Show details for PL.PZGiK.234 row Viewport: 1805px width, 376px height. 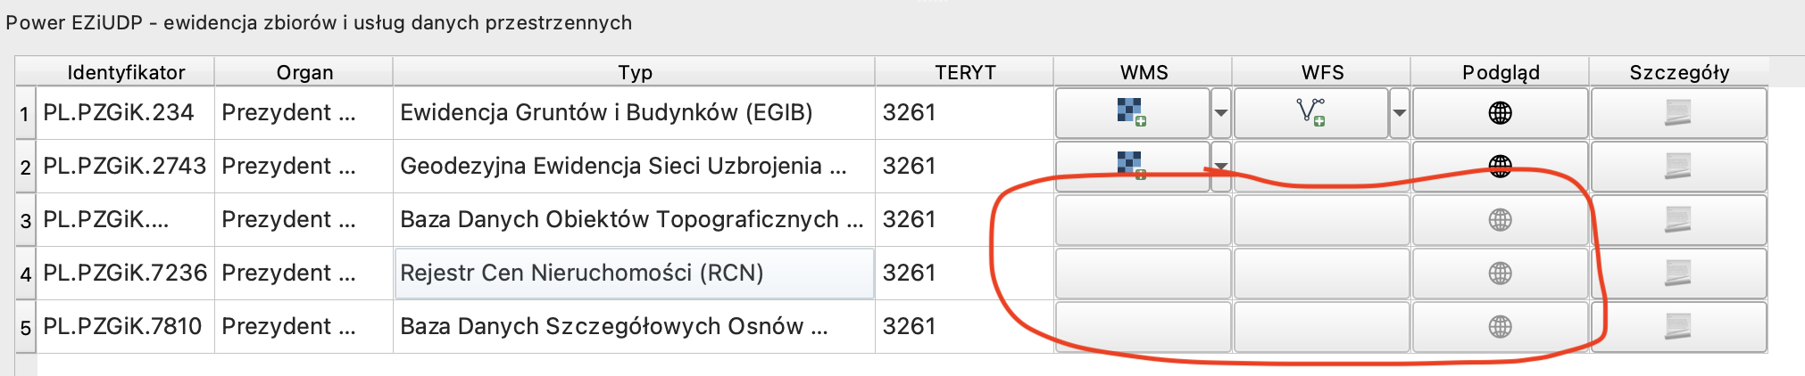point(1678,113)
